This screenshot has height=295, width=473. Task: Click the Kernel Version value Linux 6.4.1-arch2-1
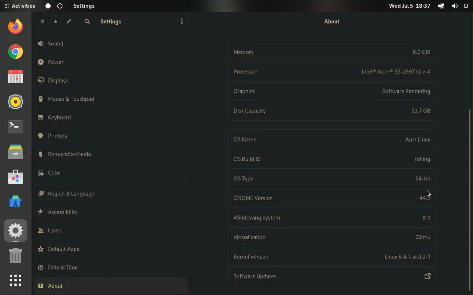pos(407,257)
